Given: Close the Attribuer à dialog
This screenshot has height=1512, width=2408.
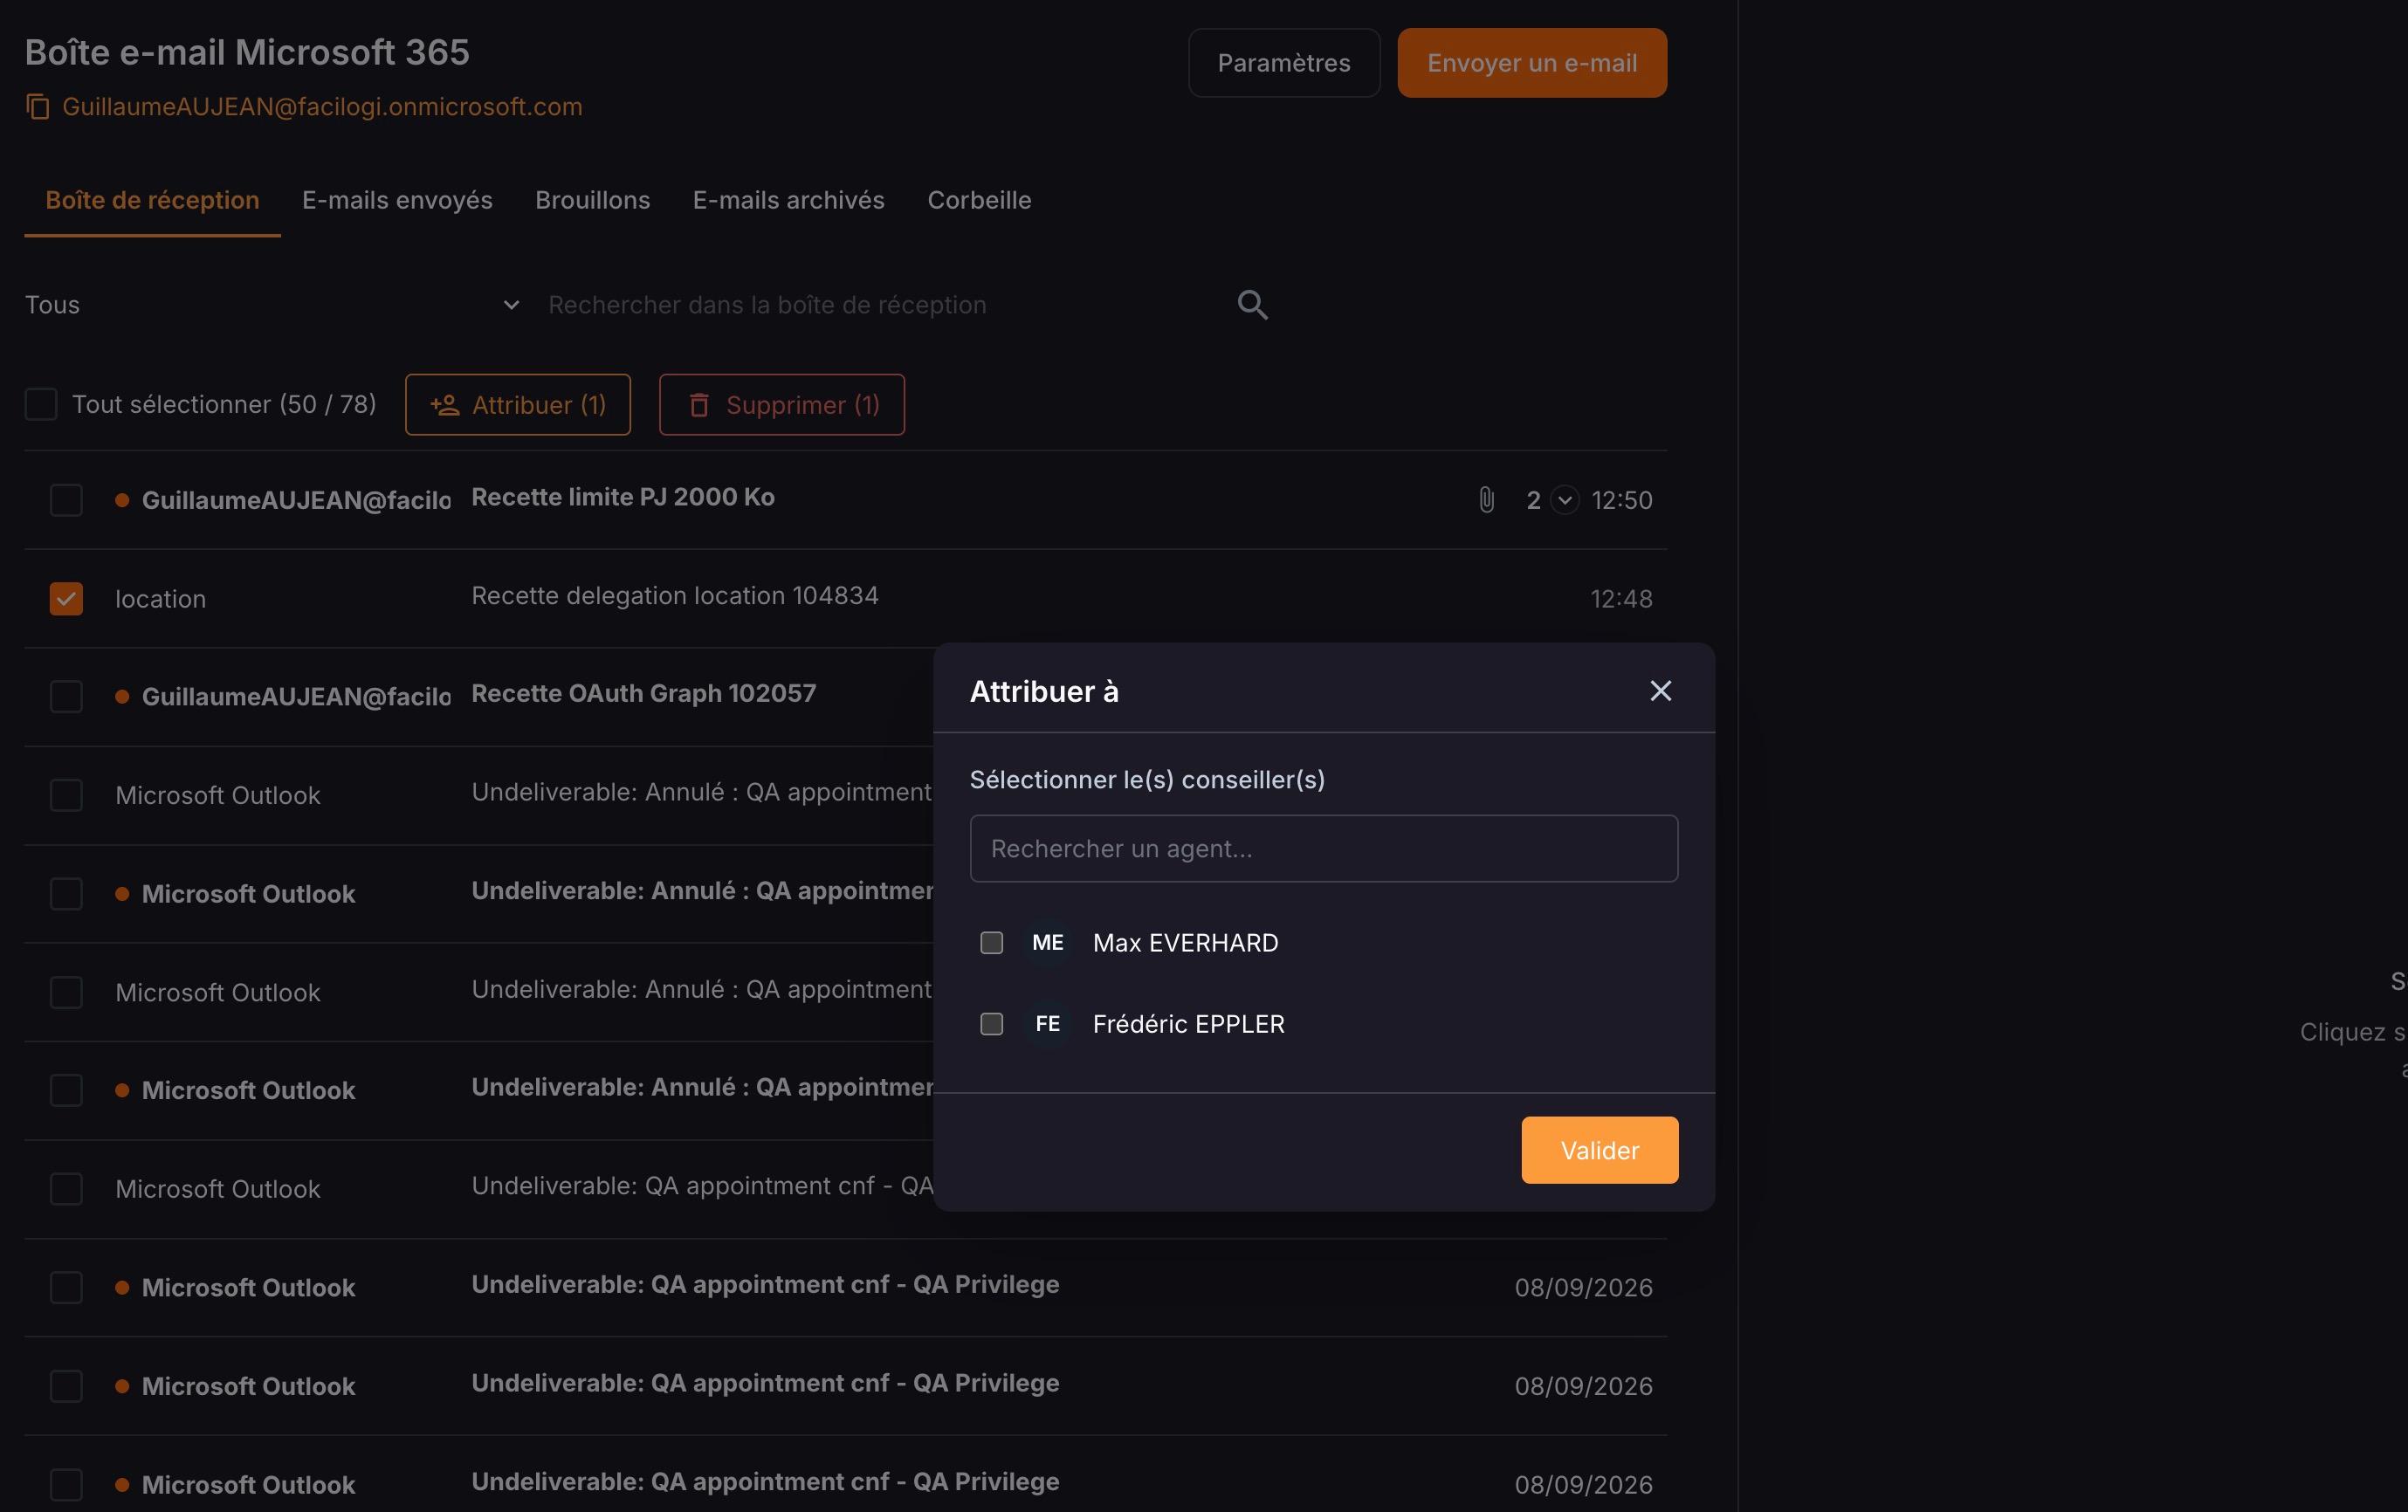Looking at the screenshot, I should click(1660, 691).
